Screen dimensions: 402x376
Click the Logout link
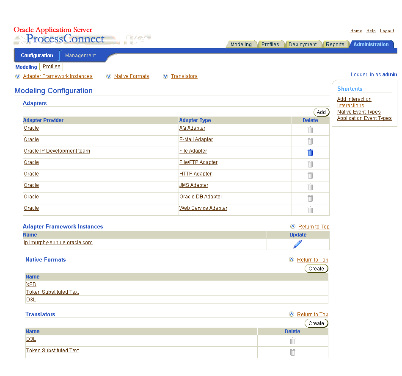tap(387, 31)
